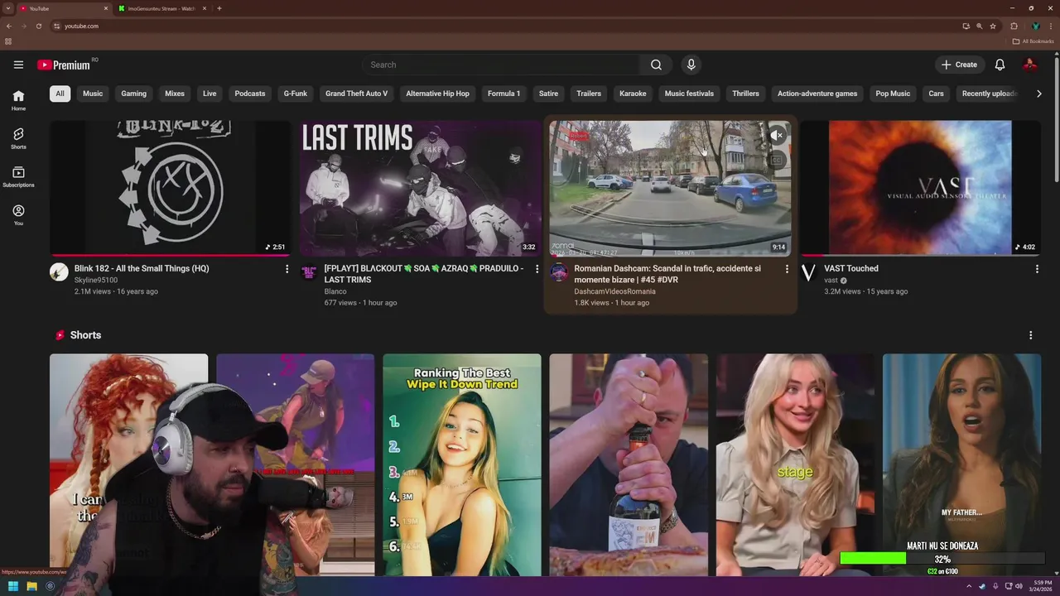The width and height of the screenshot is (1060, 596).
Task: Open the VAST Touched video title
Action: point(851,268)
